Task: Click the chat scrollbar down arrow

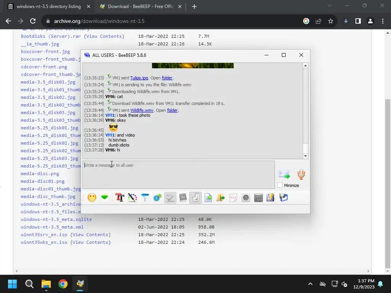Action: point(305,156)
